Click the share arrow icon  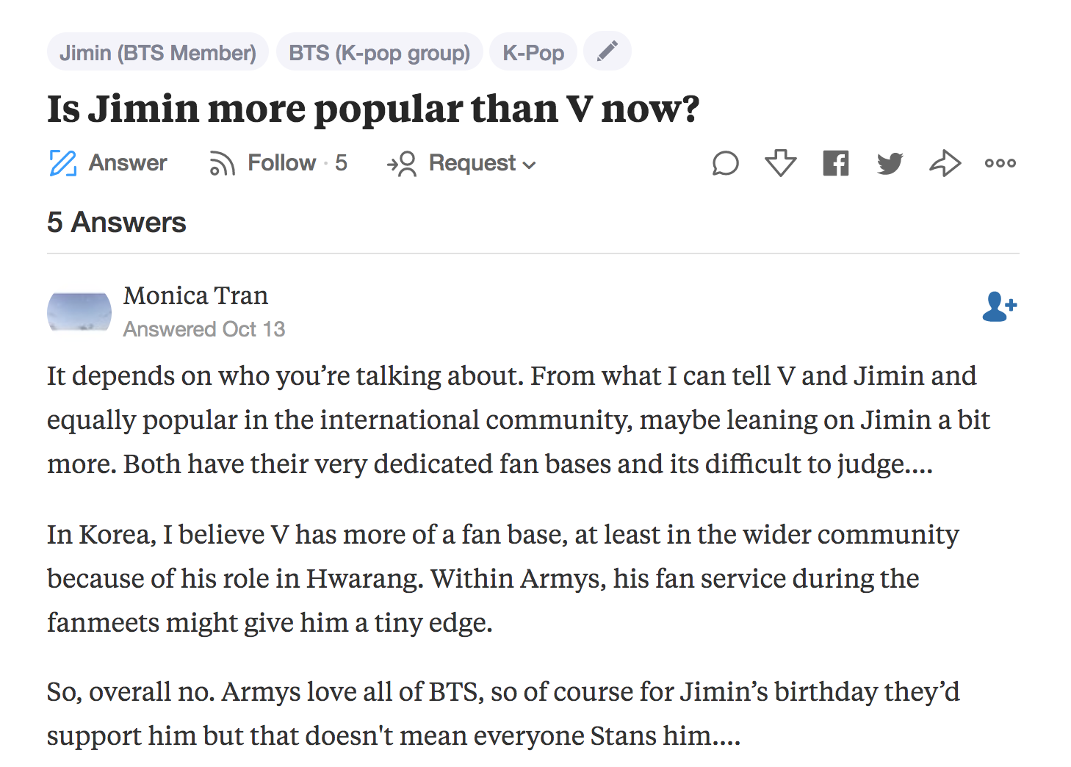[x=945, y=163]
